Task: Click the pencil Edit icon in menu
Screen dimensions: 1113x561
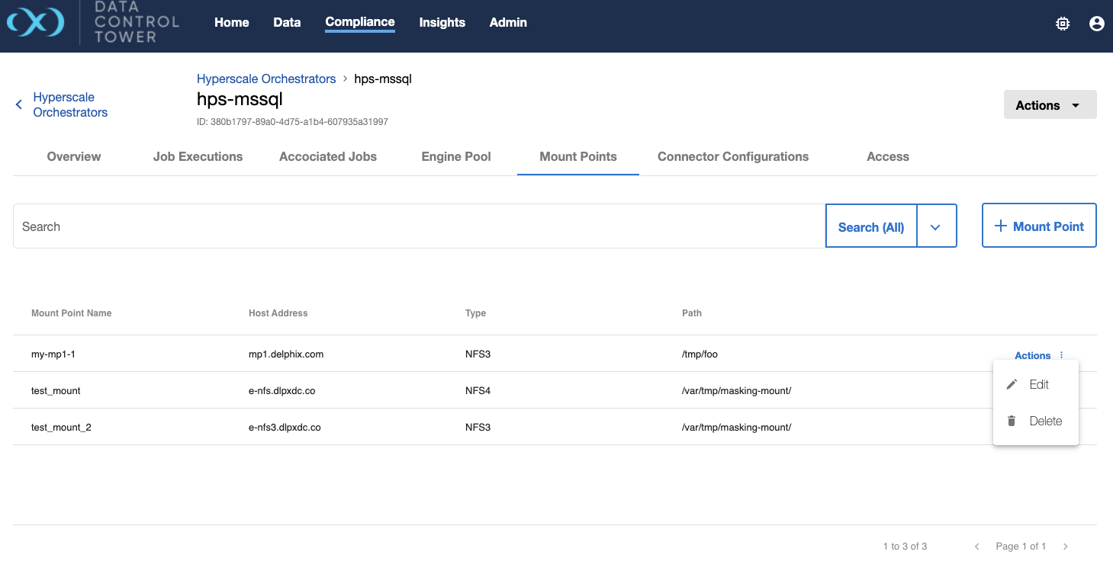Action: [x=1012, y=385]
